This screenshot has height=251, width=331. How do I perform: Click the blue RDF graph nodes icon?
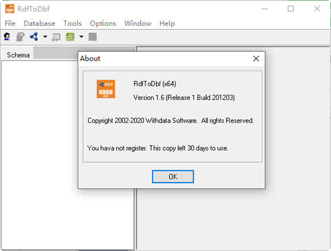click(34, 37)
